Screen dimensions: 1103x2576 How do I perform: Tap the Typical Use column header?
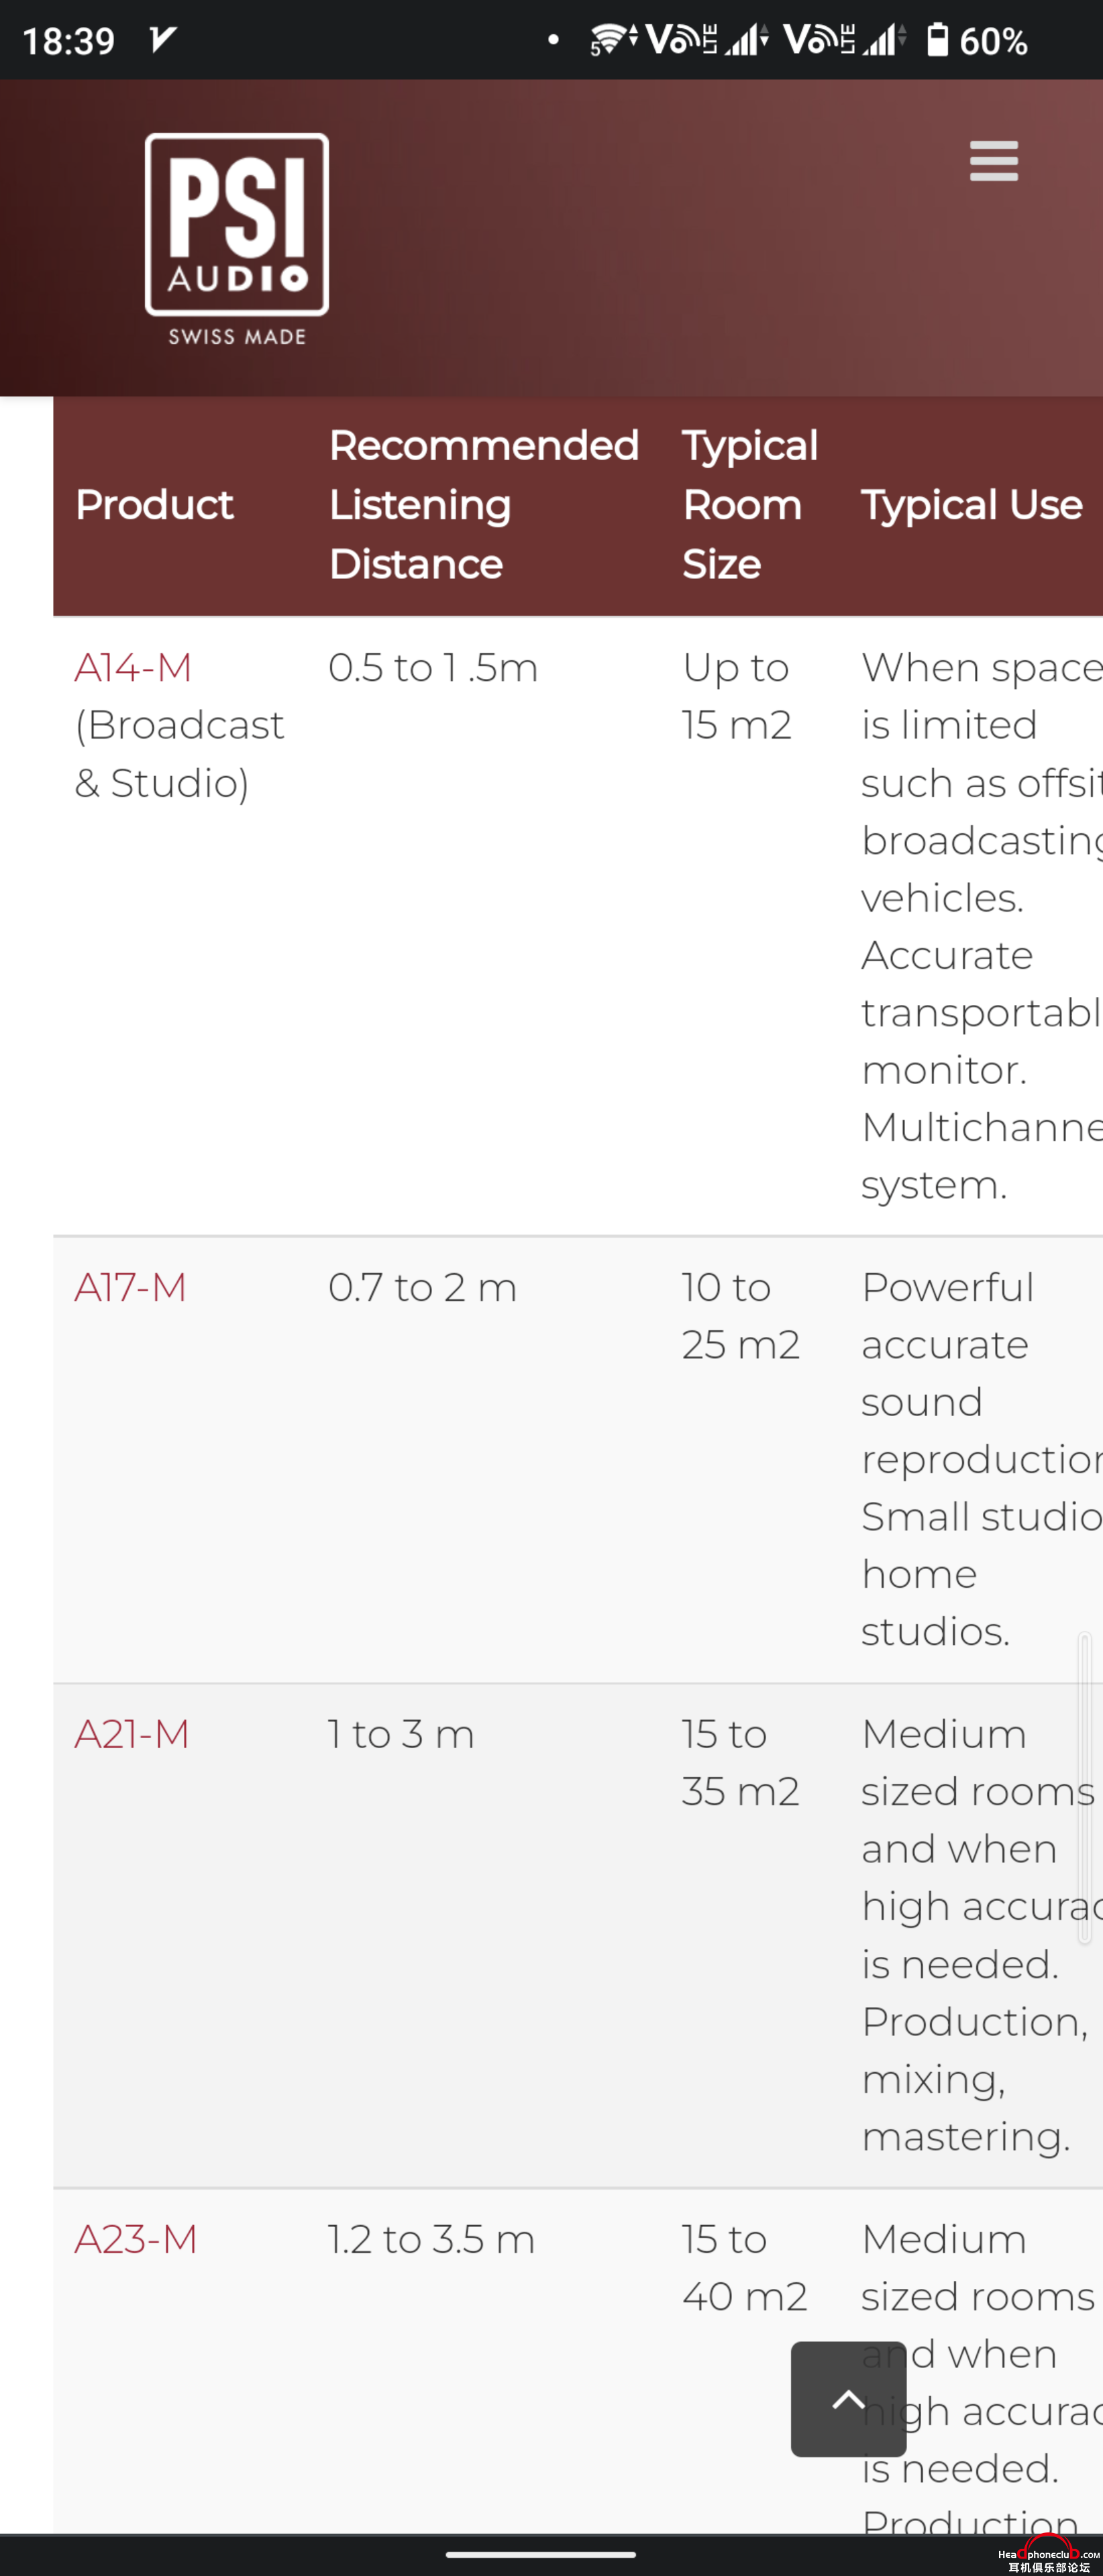[972, 505]
